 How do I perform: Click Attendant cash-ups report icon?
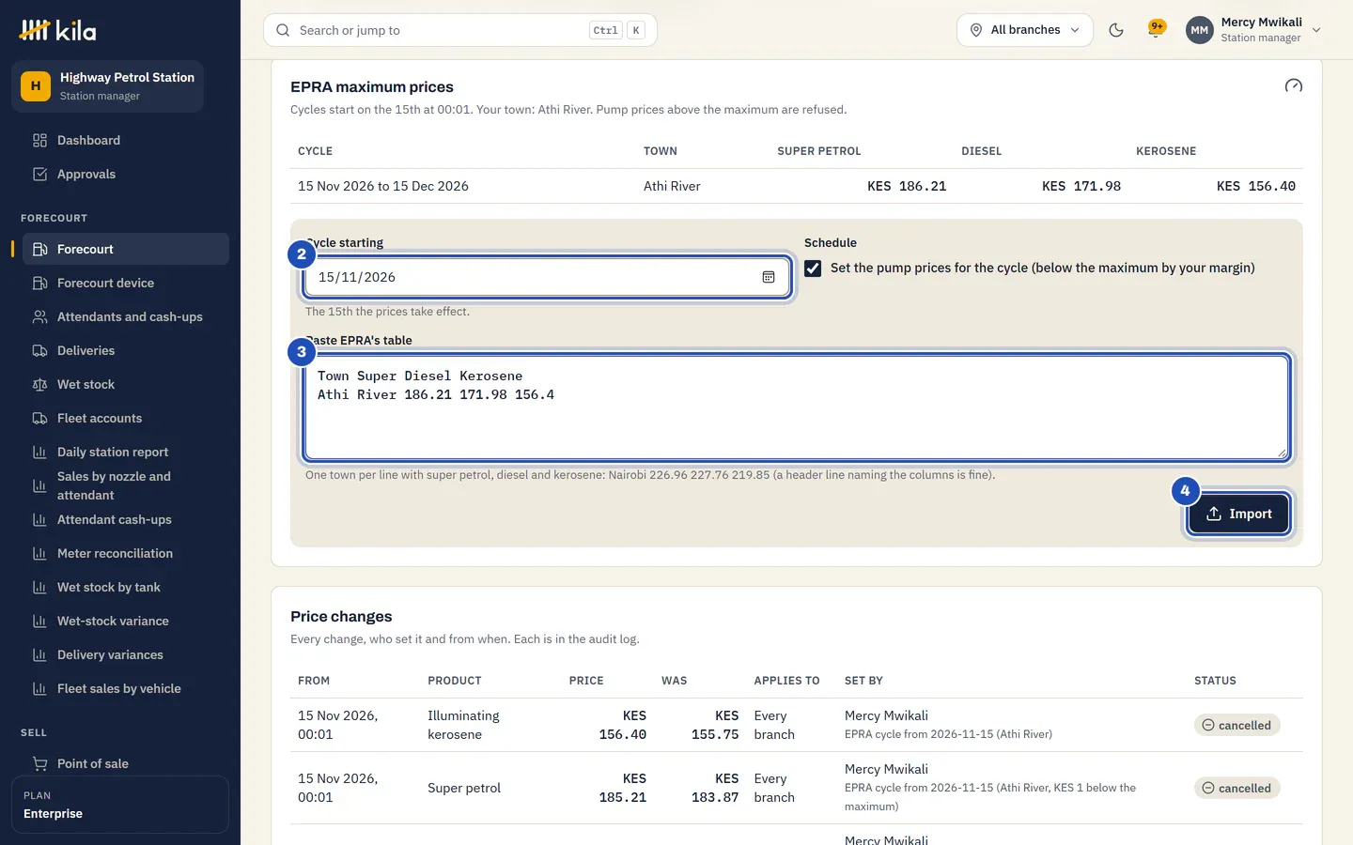pos(39,519)
